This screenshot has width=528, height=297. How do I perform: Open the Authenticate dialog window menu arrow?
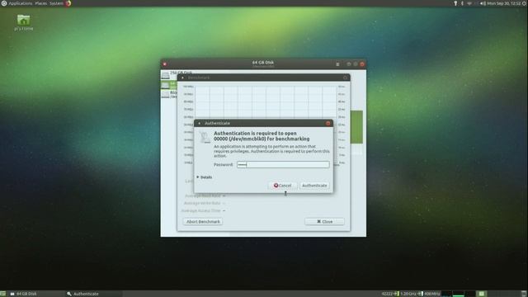200,123
